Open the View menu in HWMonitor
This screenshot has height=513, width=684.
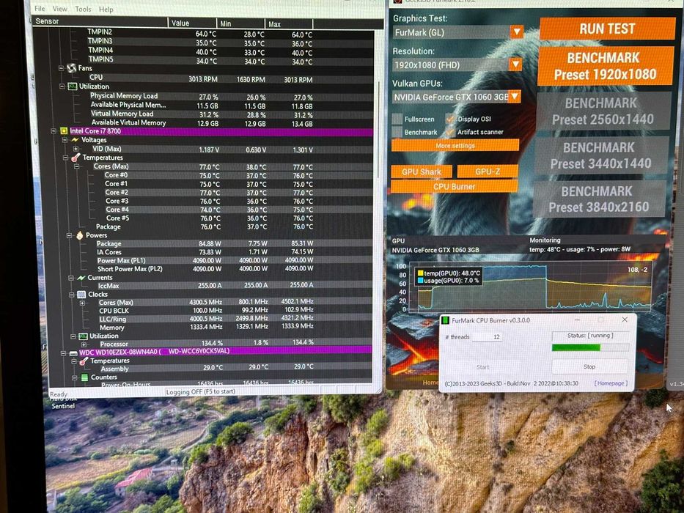(60, 9)
